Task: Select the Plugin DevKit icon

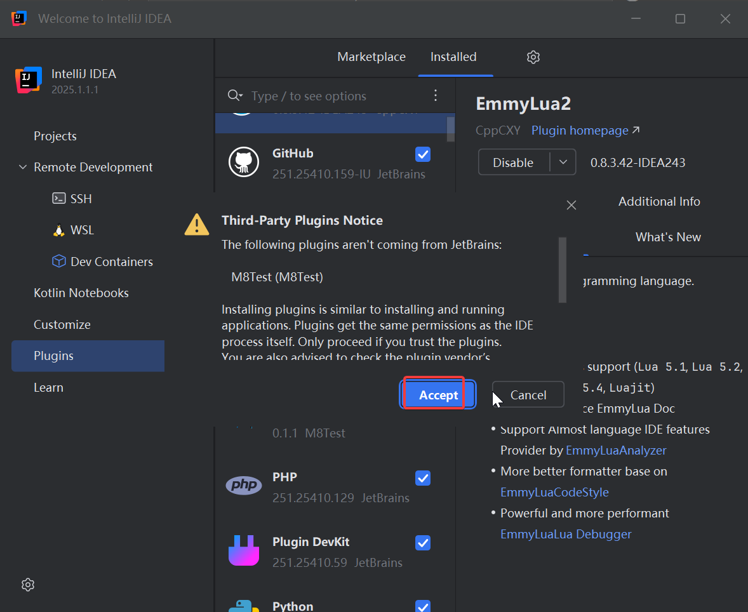Action: (244, 551)
